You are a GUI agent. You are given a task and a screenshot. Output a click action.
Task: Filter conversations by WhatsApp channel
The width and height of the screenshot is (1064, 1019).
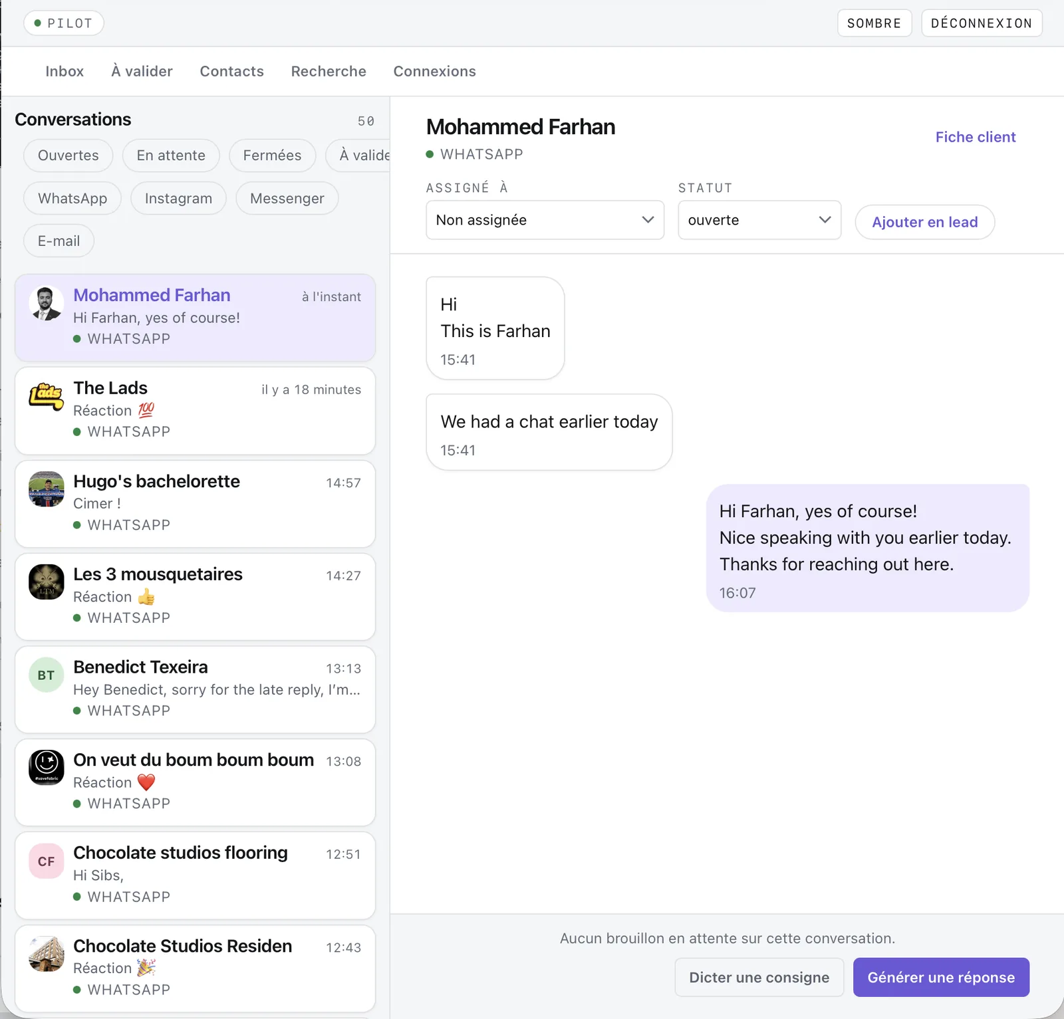tap(72, 198)
